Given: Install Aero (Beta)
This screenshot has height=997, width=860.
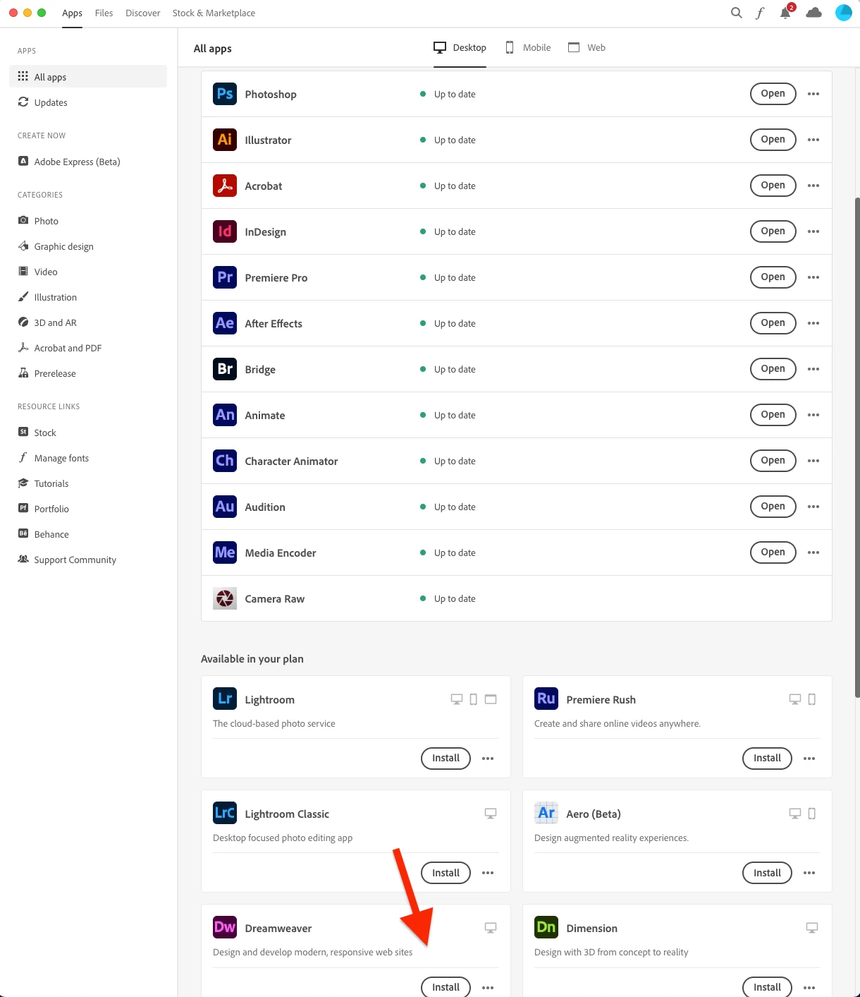Looking at the screenshot, I should click(767, 873).
